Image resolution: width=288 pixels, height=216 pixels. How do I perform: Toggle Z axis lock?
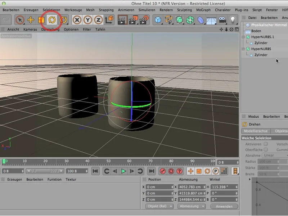[x=98, y=20]
